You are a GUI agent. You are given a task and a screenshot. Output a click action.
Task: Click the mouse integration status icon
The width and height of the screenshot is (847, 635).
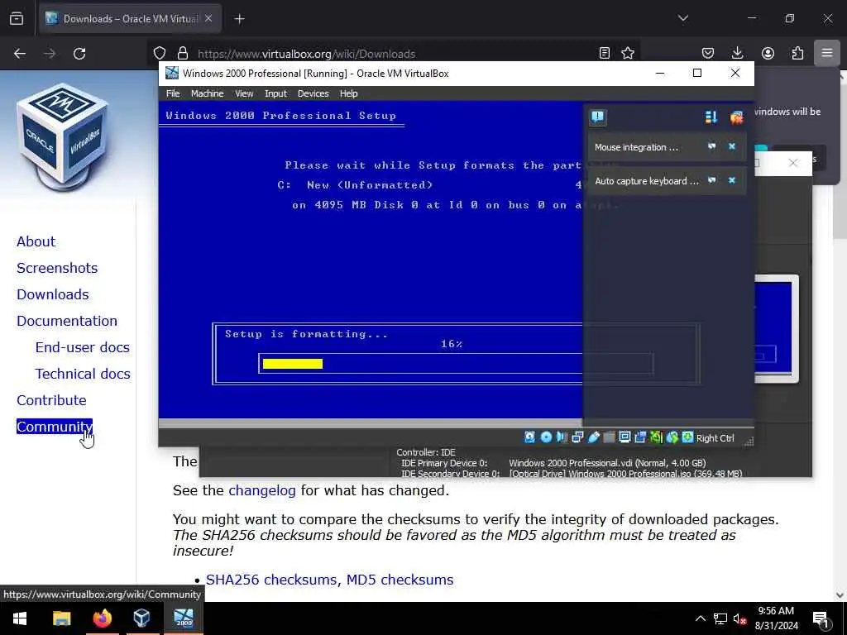(672, 437)
